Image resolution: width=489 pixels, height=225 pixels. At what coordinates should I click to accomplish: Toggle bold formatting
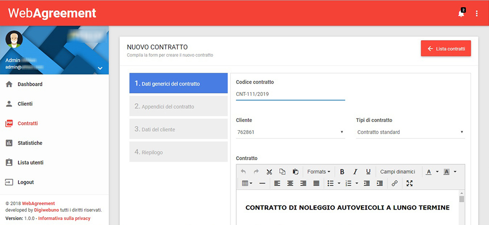click(x=342, y=172)
